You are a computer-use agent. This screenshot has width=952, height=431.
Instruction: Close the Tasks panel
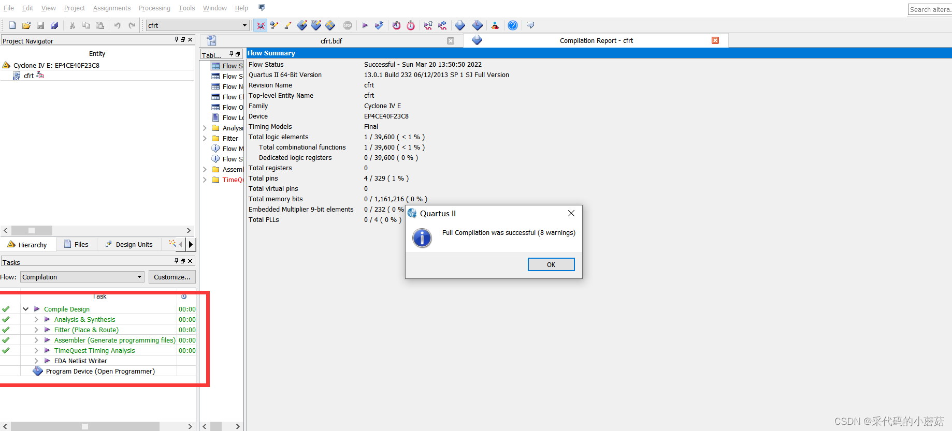pyautogui.click(x=190, y=261)
